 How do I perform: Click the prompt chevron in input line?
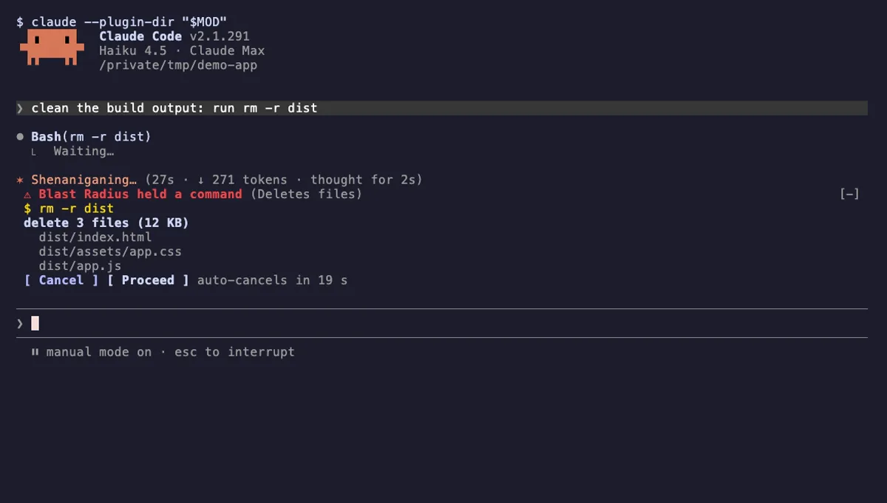20,323
